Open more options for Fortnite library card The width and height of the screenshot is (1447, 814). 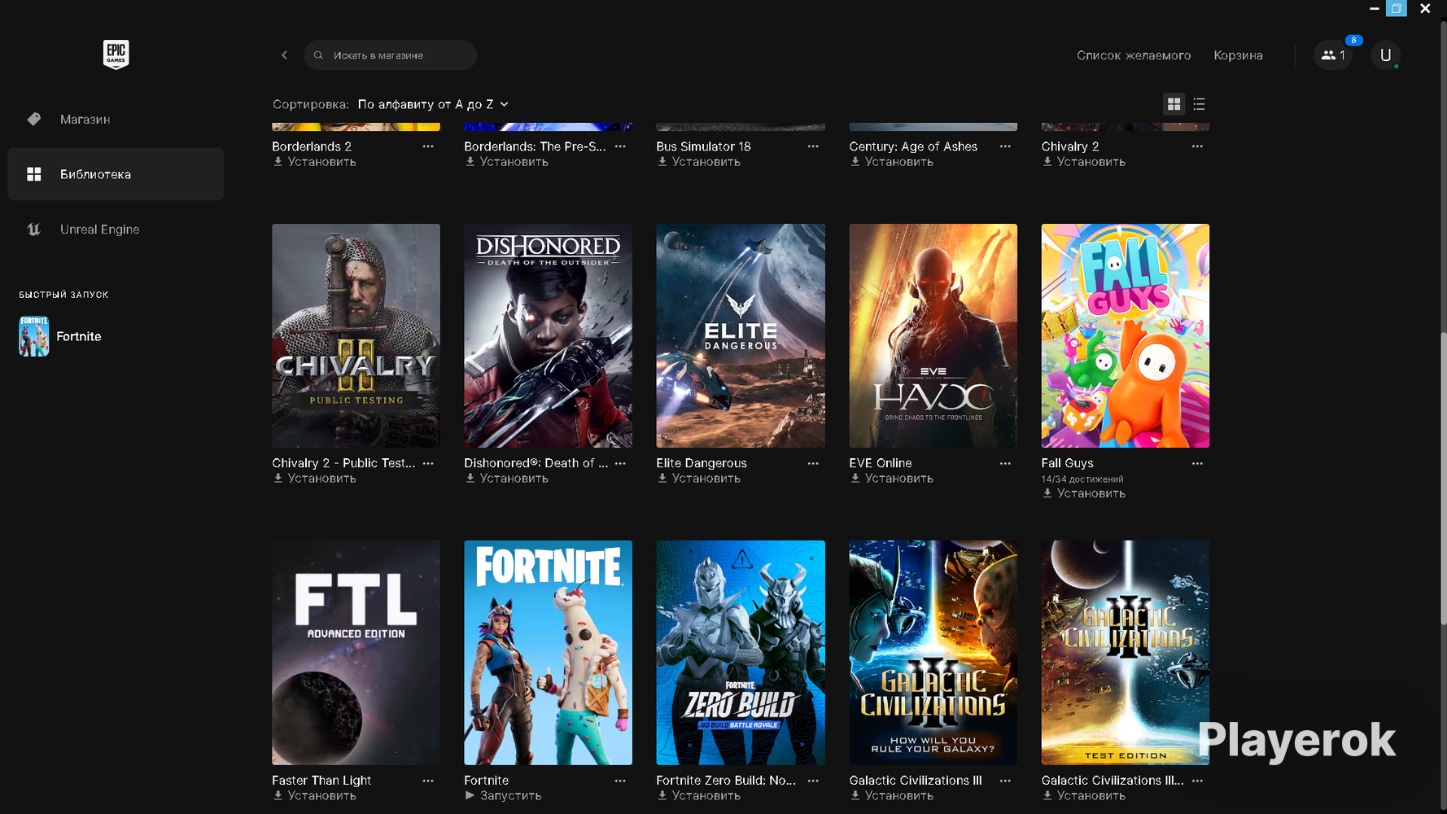620,781
